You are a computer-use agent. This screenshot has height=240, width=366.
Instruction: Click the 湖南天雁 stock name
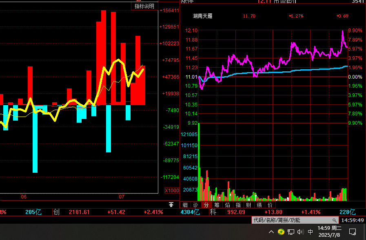pos(203,16)
